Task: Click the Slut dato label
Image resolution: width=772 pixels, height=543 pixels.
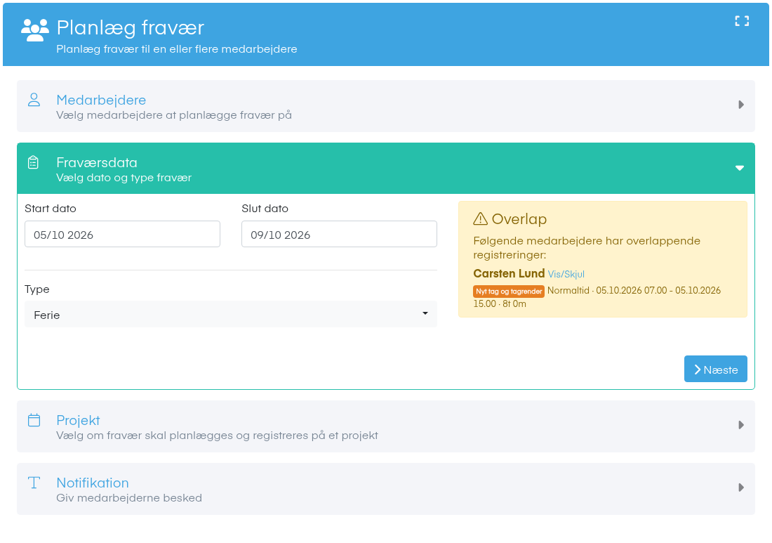Action: click(x=265, y=209)
